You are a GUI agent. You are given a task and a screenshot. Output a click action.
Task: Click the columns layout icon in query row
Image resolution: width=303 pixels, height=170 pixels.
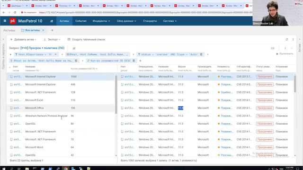click(x=273, y=48)
